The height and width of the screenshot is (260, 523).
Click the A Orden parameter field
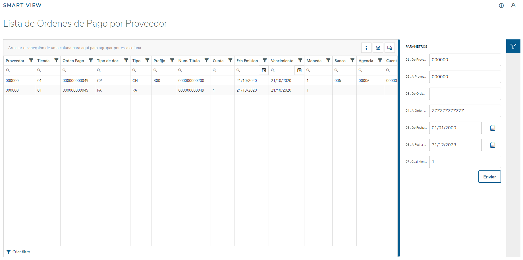(x=465, y=111)
